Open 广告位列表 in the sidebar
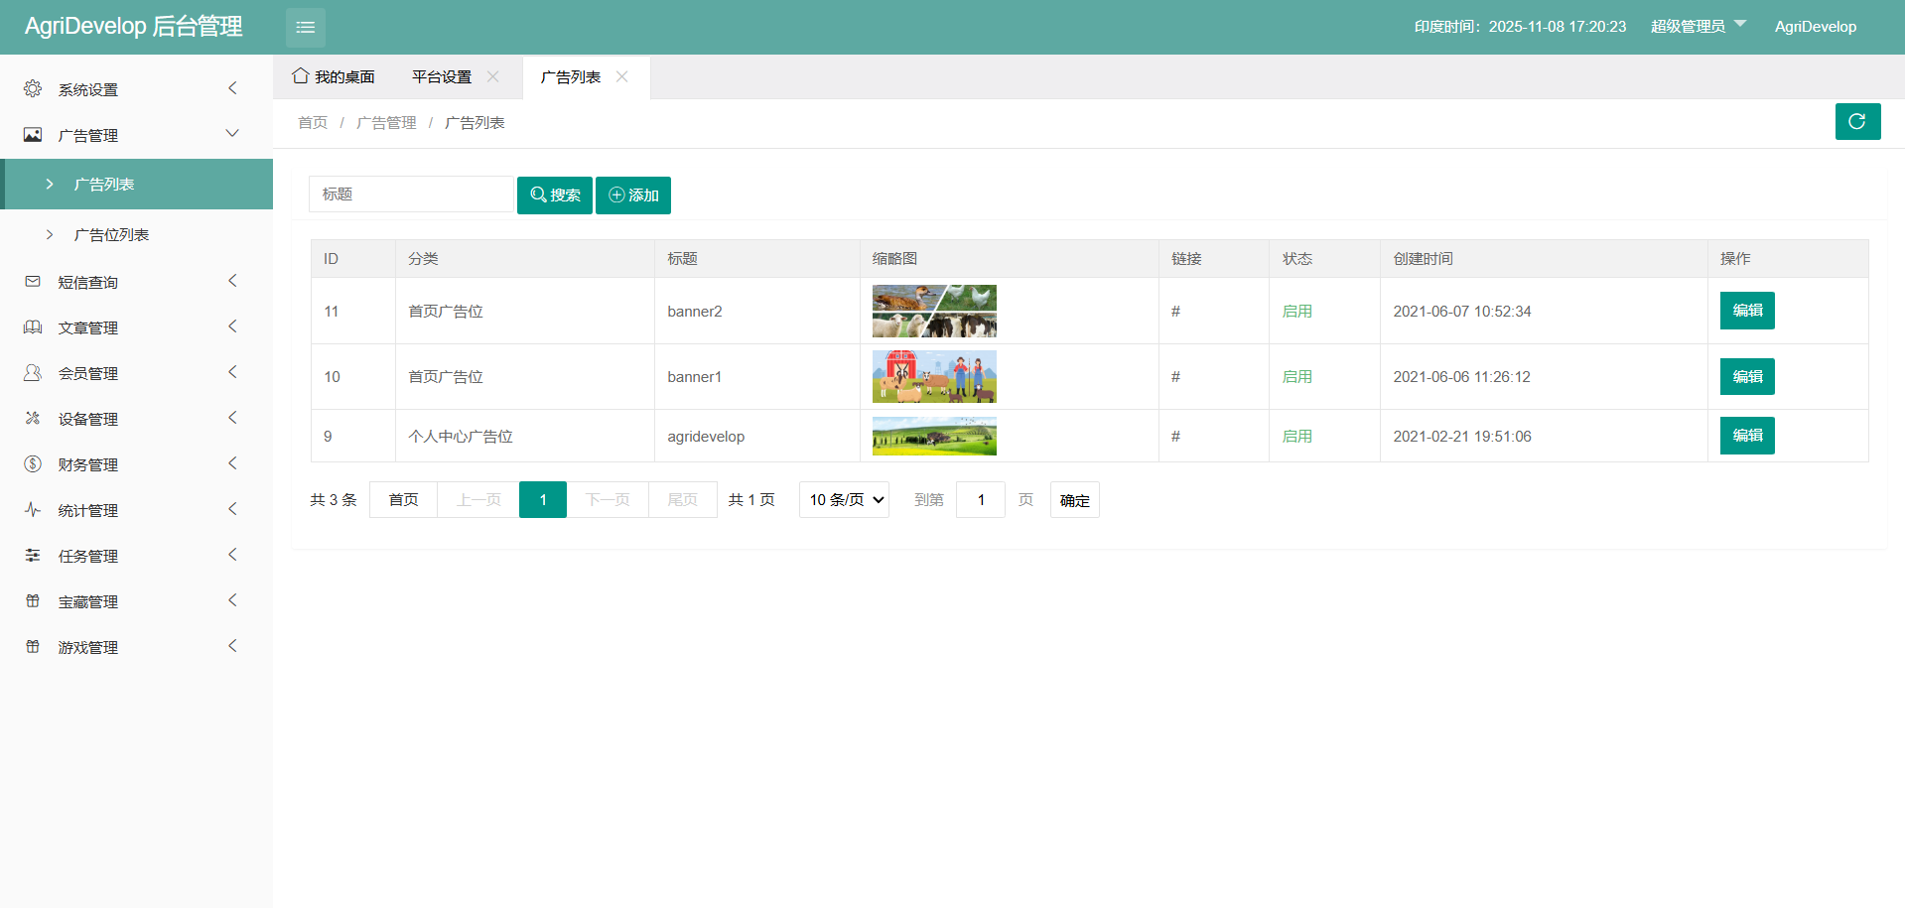 [111, 235]
